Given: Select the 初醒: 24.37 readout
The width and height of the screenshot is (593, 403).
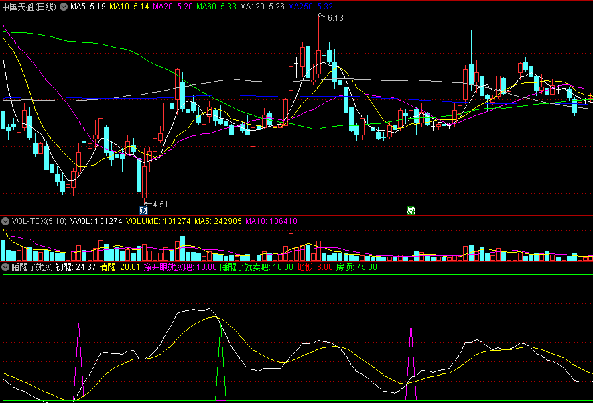Looking at the screenshot, I should pos(76,267).
